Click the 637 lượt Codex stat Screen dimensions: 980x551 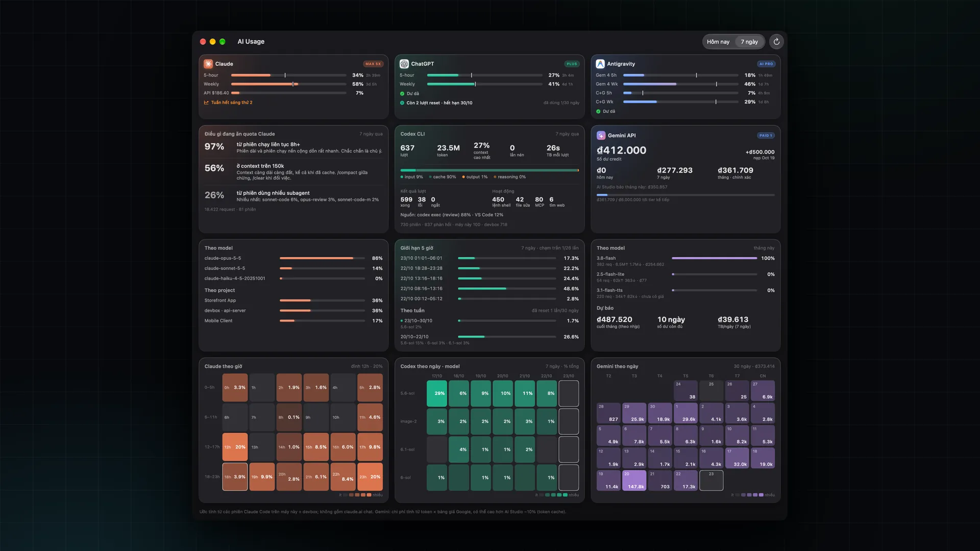click(407, 150)
